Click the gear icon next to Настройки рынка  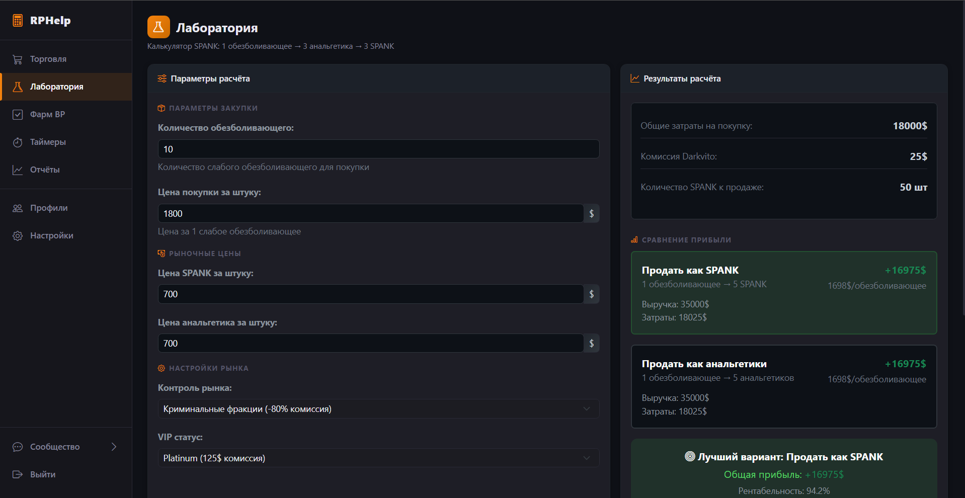click(162, 368)
